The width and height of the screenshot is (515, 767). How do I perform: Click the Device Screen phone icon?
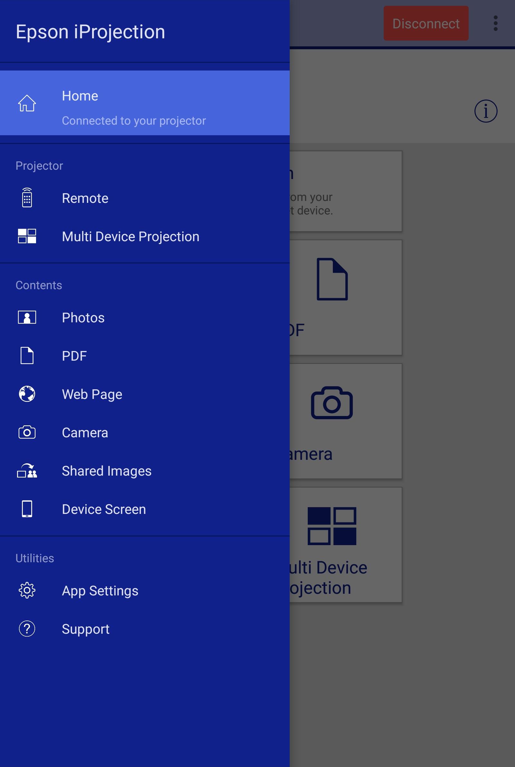(x=27, y=509)
